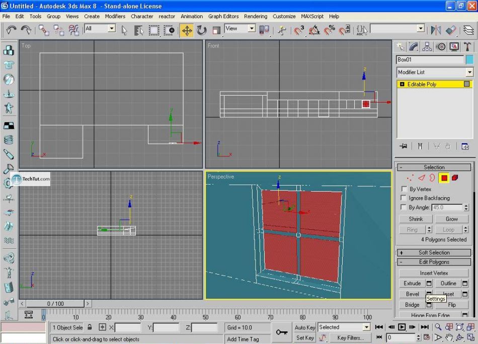Click the Mirror tool icon
Screen dimensions: 478x344
436,30
